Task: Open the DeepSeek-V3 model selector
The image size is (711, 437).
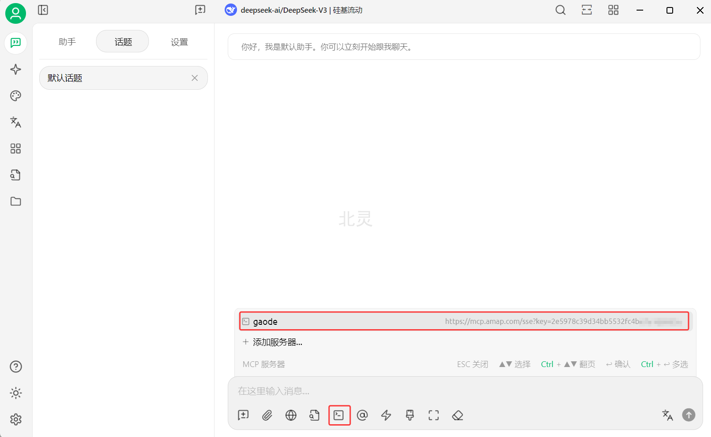Action: (x=293, y=10)
